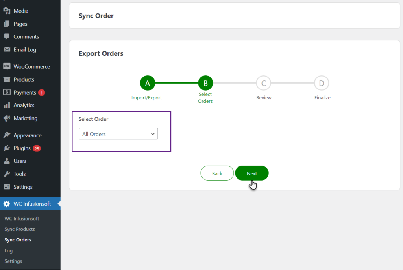This screenshot has height=270, width=403.
Task: Click step D Finalize circle
Action: pyautogui.click(x=322, y=83)
